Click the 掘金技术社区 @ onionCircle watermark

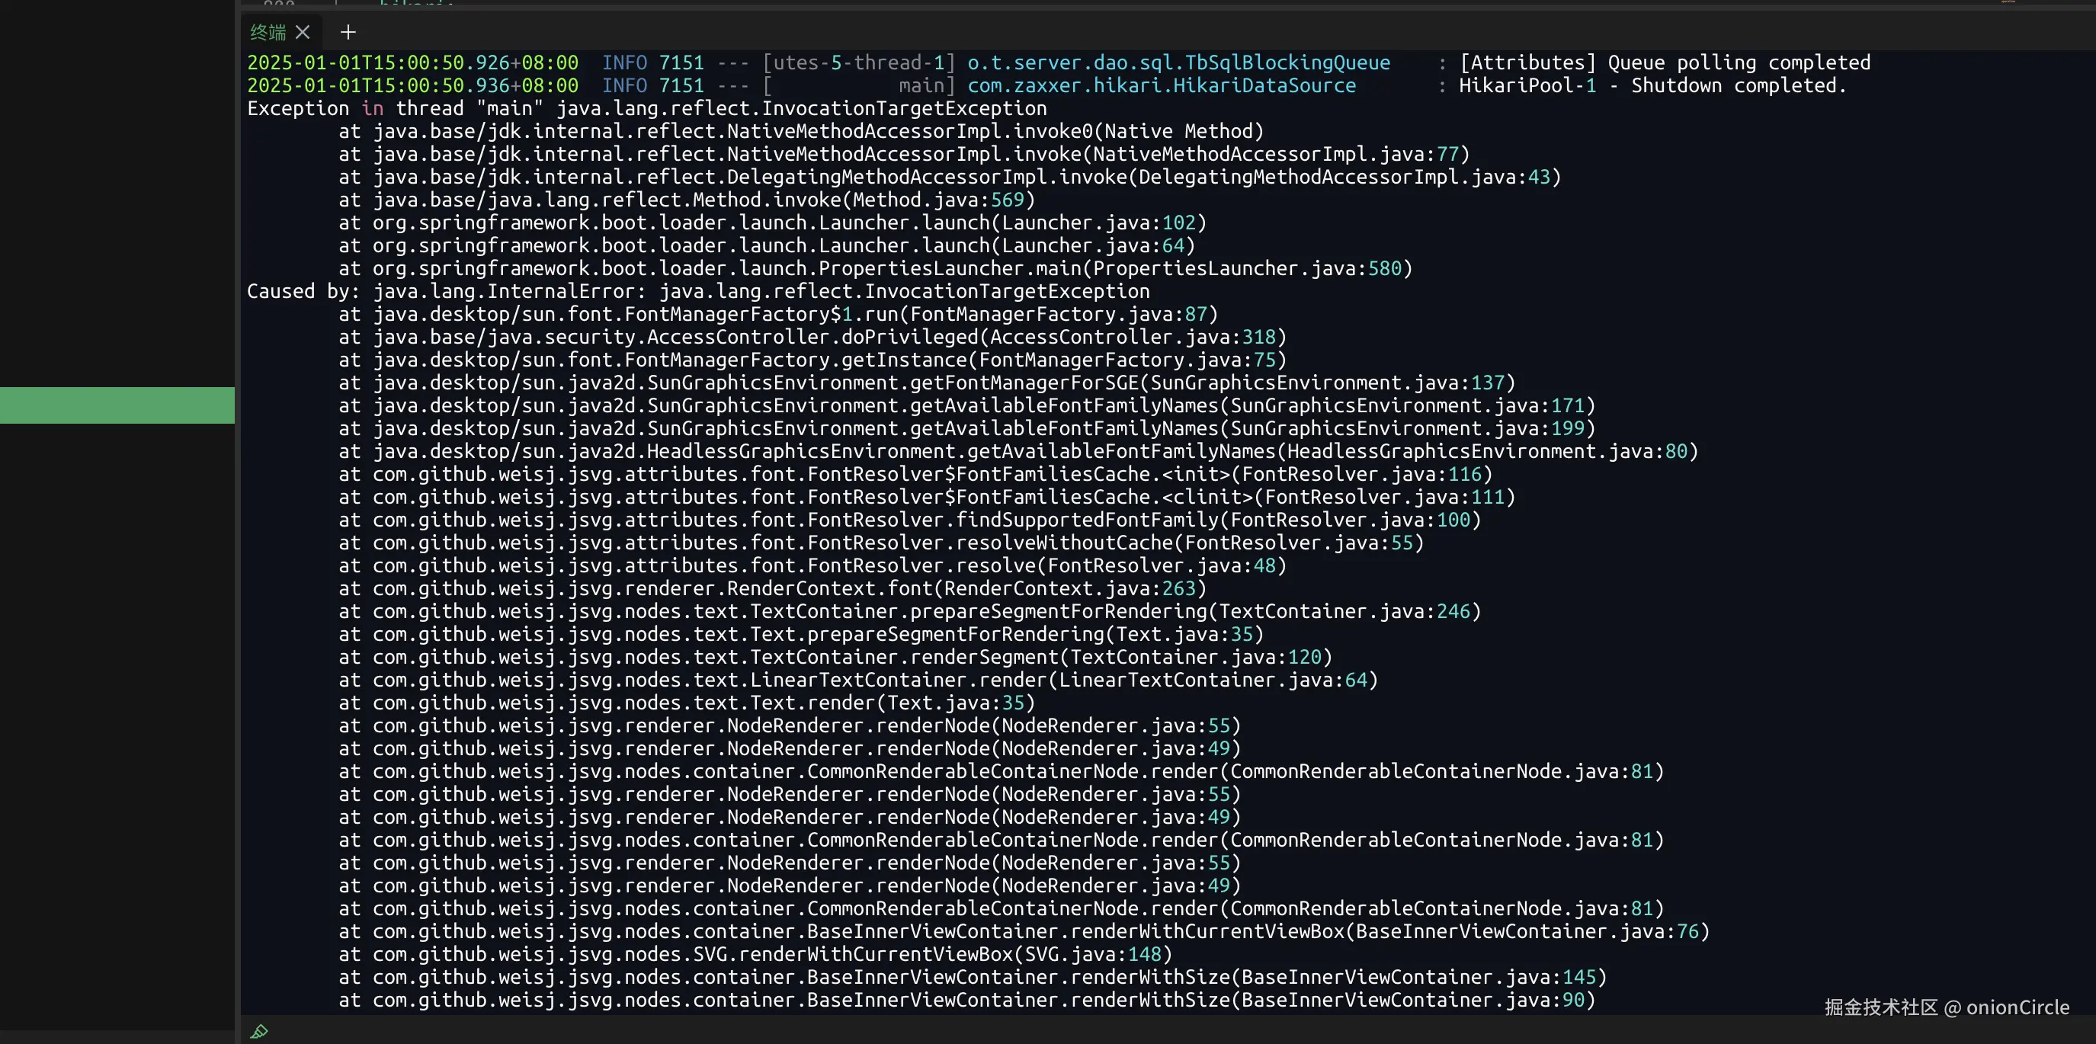coord(1947,1007)
